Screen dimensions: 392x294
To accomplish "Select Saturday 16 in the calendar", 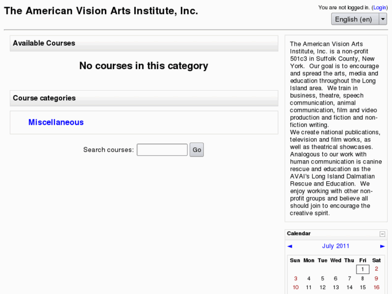I will coord(376,288).
